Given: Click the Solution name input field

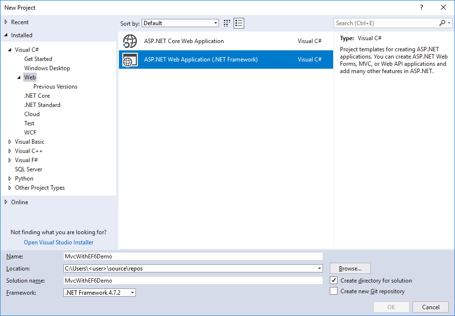Looking at the screenshot, I should point(193,281).
